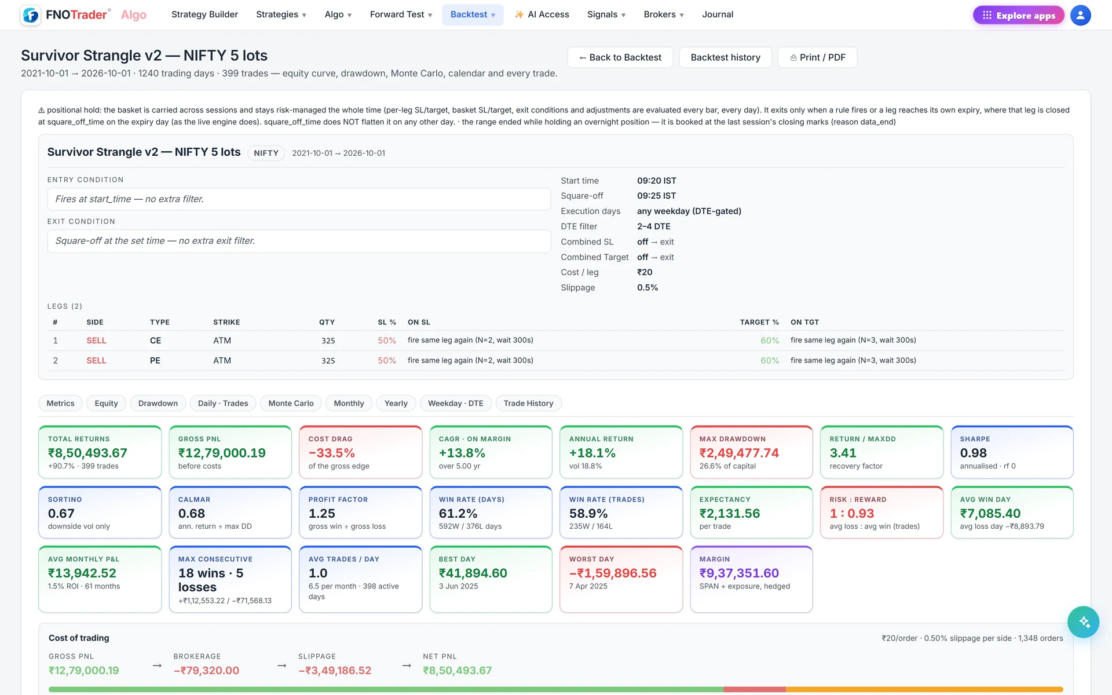Expand the Forward Test dropdown
Screen dimensions: 1112x695
pos(401,14)
